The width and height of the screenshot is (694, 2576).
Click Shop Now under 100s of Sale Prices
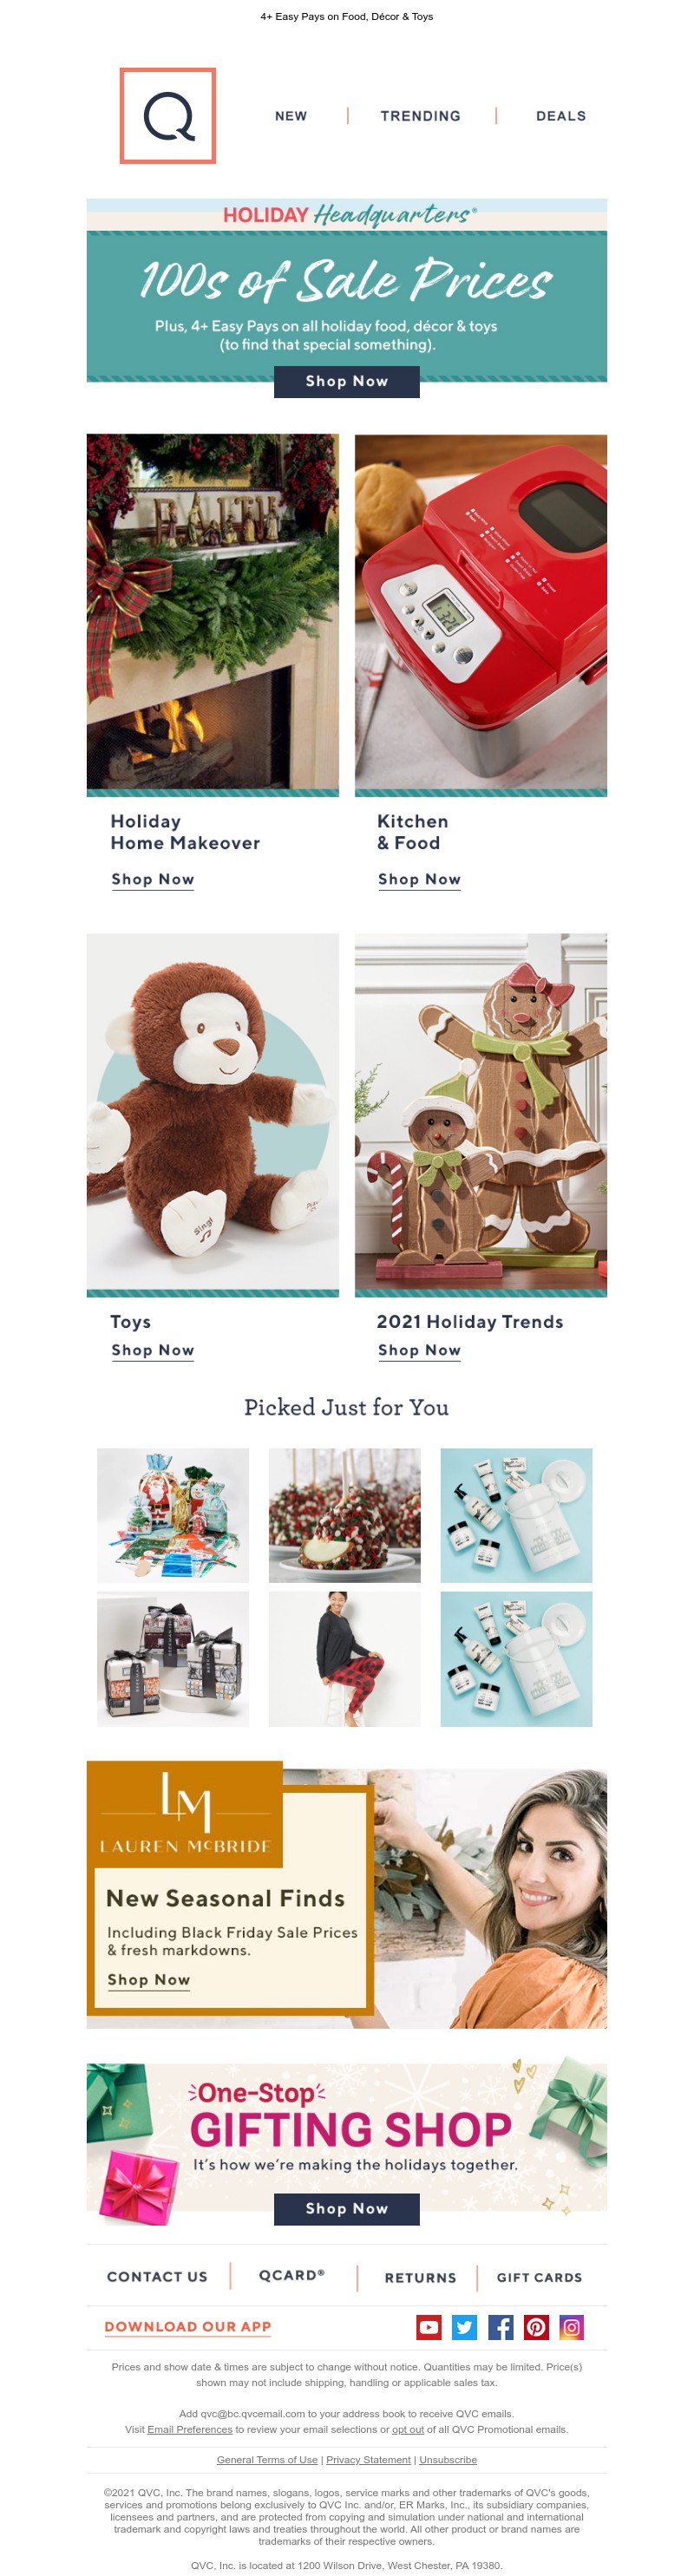[347, 381]
